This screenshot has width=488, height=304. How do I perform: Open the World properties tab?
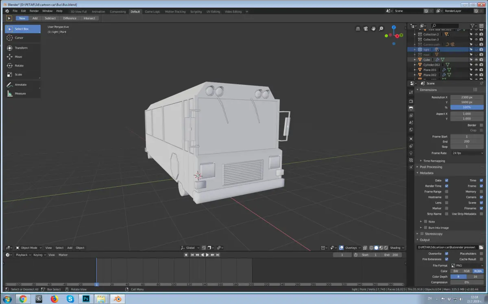pos(411,130)
